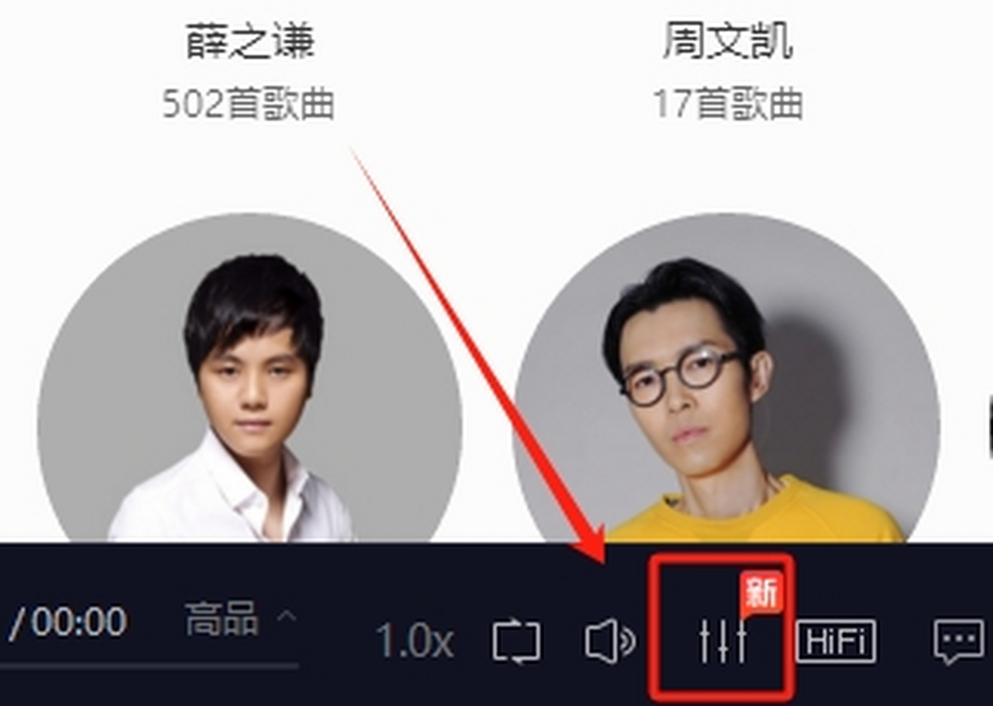Click the 00:00 total duration display
The image size is (993, 706).
coord(79,621)
